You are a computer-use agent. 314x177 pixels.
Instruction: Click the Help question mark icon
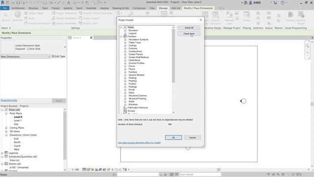pos(283,2)
